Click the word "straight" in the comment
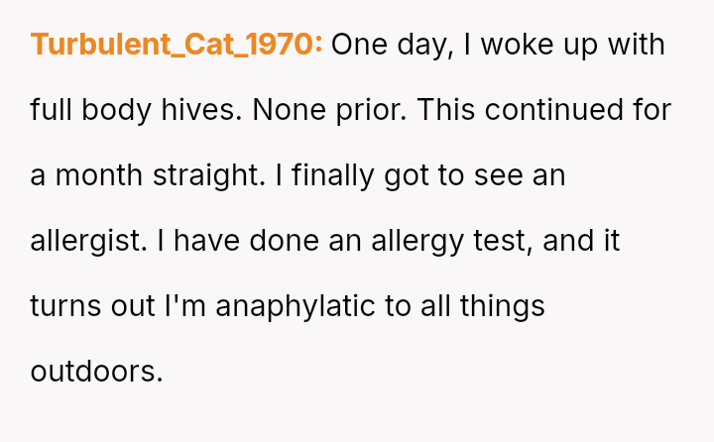Image resolution: width=714 pixels, height=442 pixels. pos(206,175)
